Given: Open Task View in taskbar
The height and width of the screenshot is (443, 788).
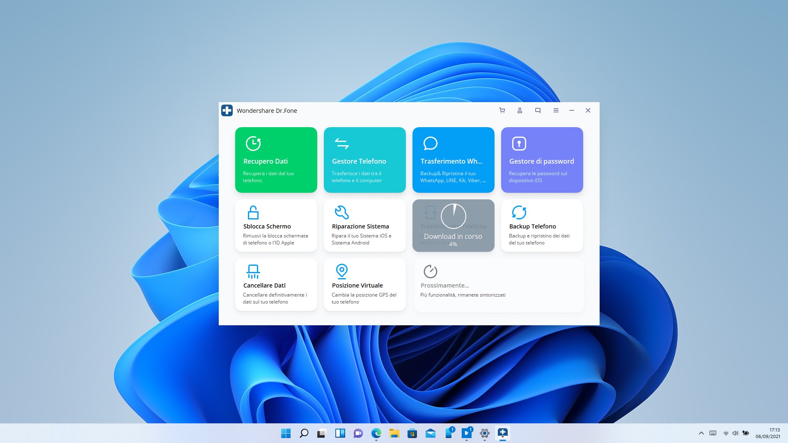Looking at the screenshot, I should tap(322, 433).
